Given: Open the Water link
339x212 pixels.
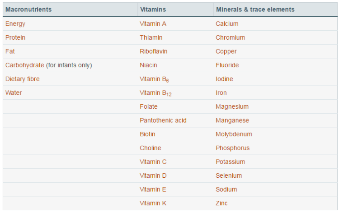Looking at the screenshot, I should [x=14, y=92].
